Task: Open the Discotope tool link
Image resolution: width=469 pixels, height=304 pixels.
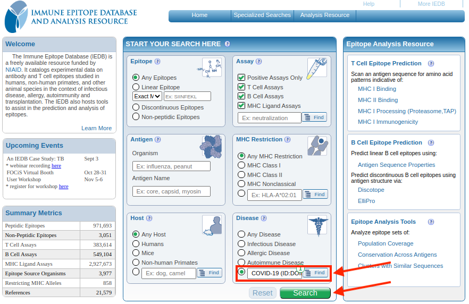Action: coord(371,190)
